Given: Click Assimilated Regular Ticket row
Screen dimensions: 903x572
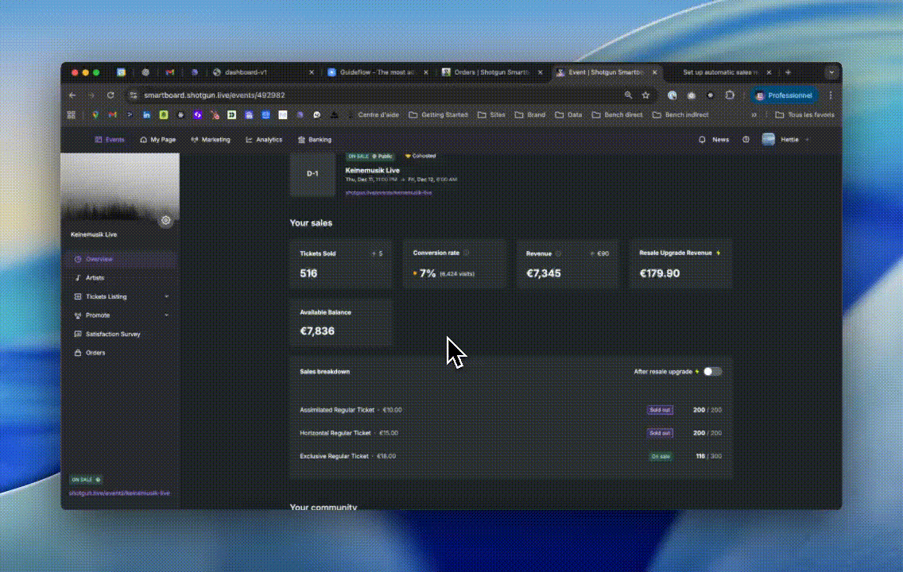Looking at the screenshot, I should click(511, 410).
